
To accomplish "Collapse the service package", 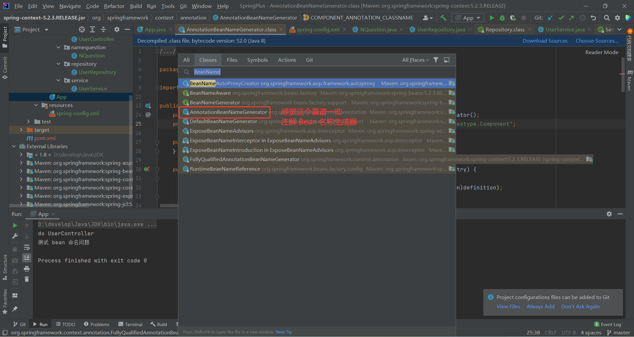I will [x=58, y=80].
